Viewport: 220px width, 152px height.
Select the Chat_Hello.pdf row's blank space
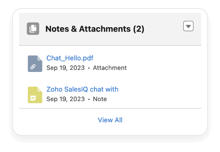163,63
